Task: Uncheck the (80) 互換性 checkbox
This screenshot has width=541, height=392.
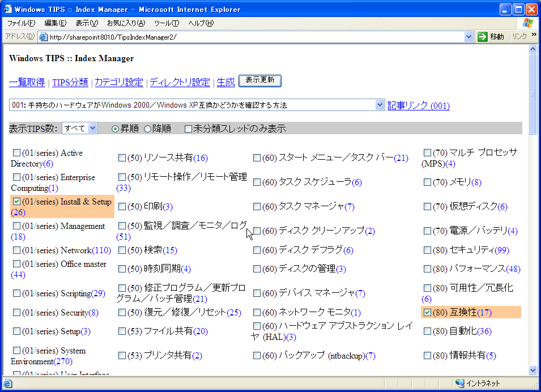Action: [428, 312]
